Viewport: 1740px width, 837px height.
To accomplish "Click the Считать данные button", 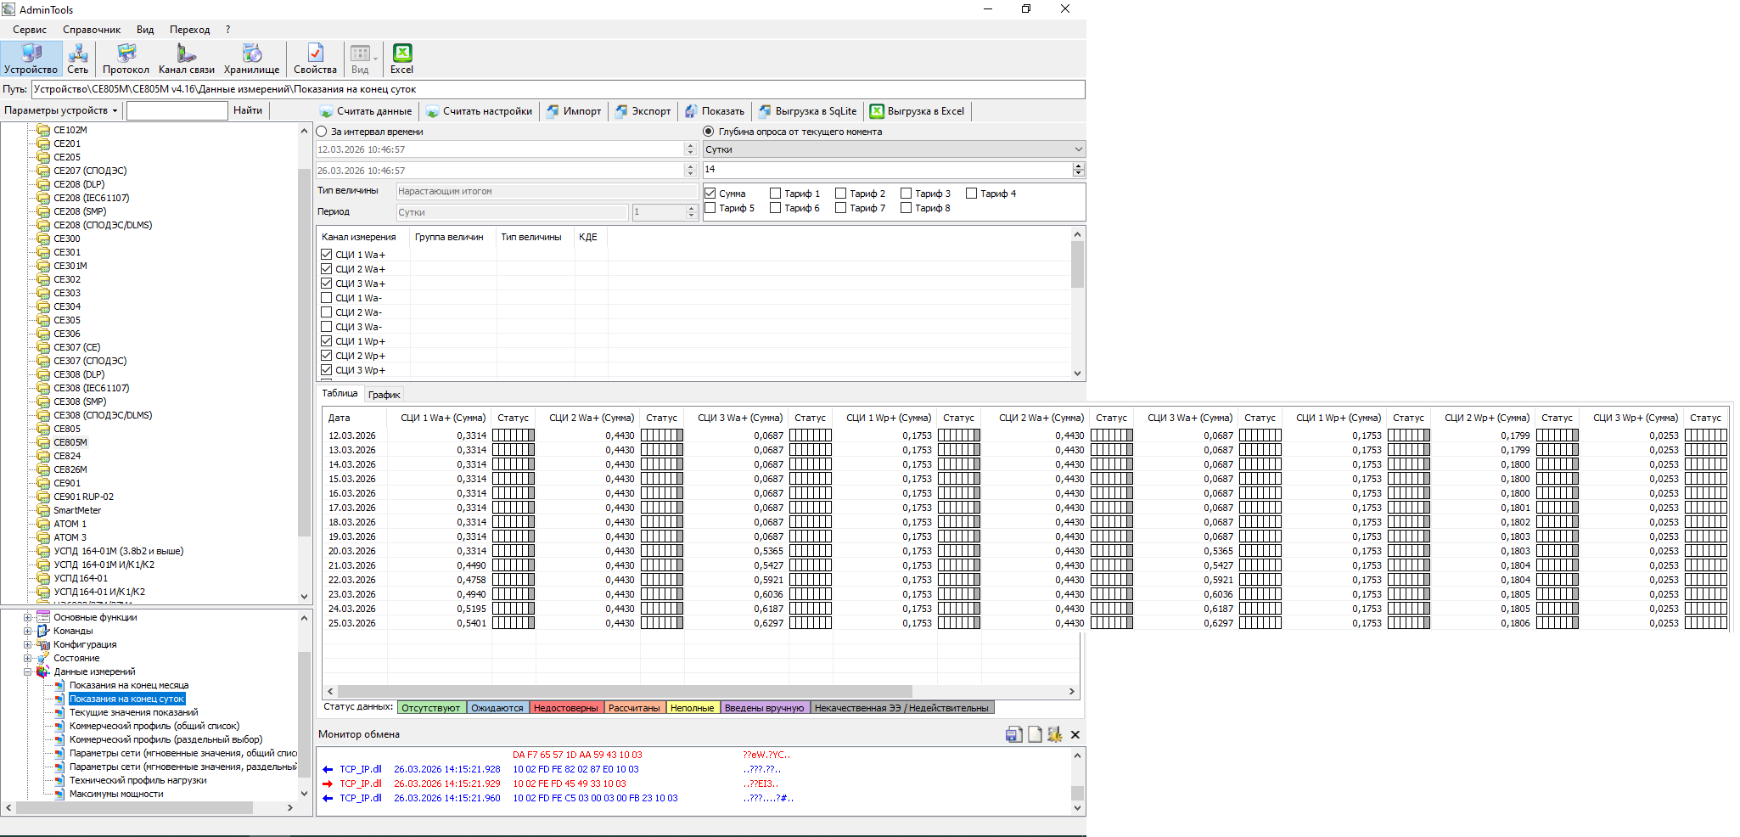I will [x=366, y=111].
